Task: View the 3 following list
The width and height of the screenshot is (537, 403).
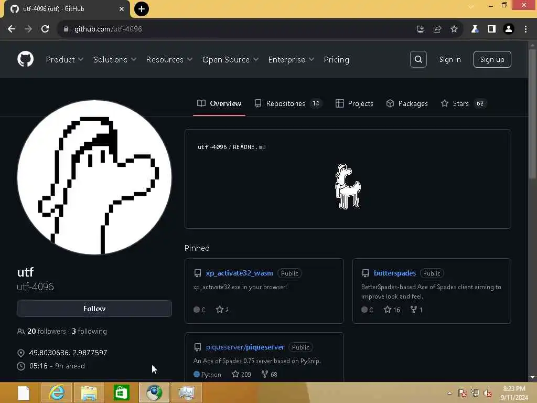Action: (89, 332)
